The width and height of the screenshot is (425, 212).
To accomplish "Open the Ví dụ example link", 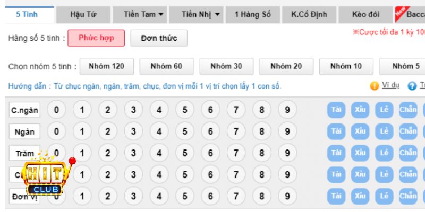I will [390, 86].
